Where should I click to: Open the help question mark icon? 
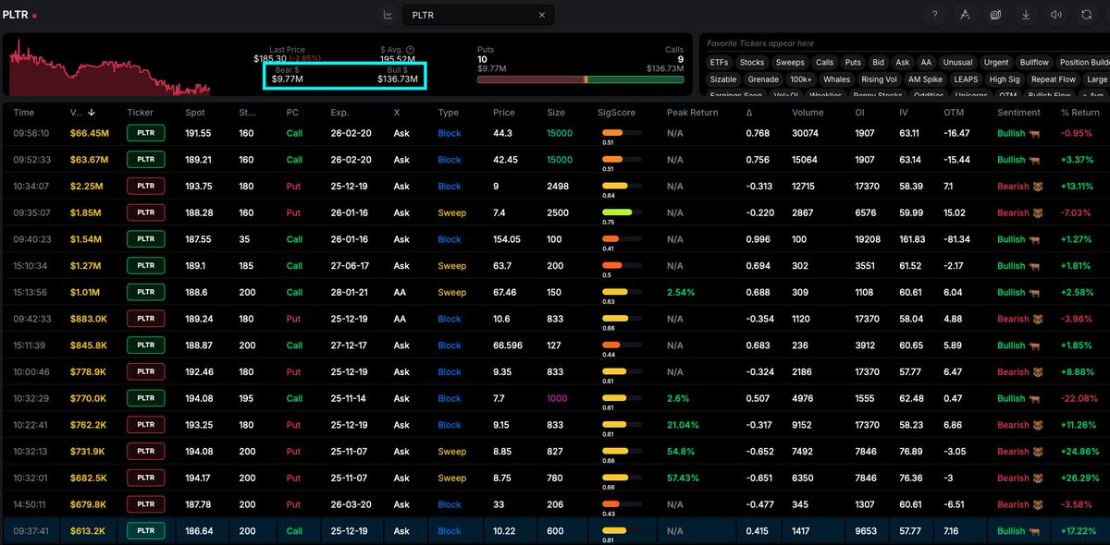(x=935, y=15)
